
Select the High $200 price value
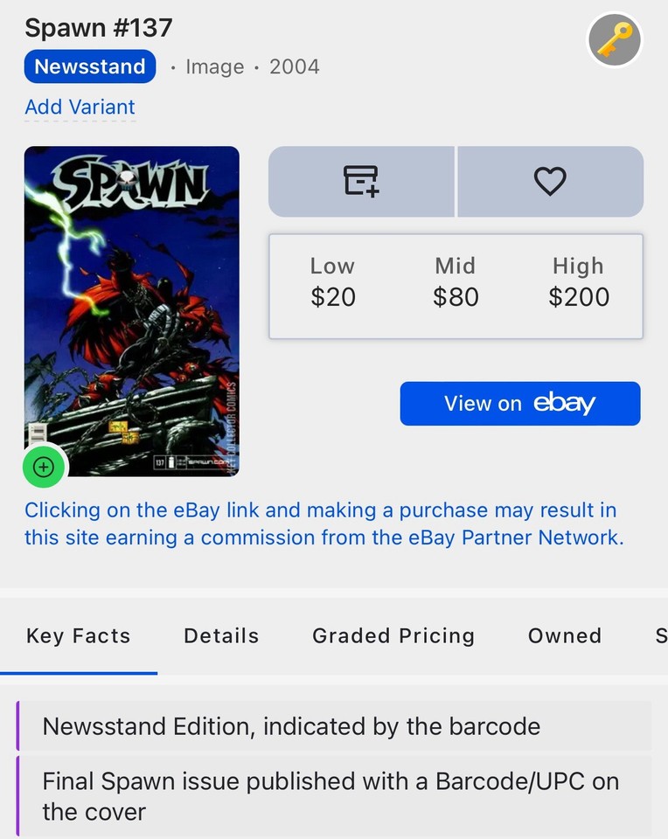coord(578,297)
